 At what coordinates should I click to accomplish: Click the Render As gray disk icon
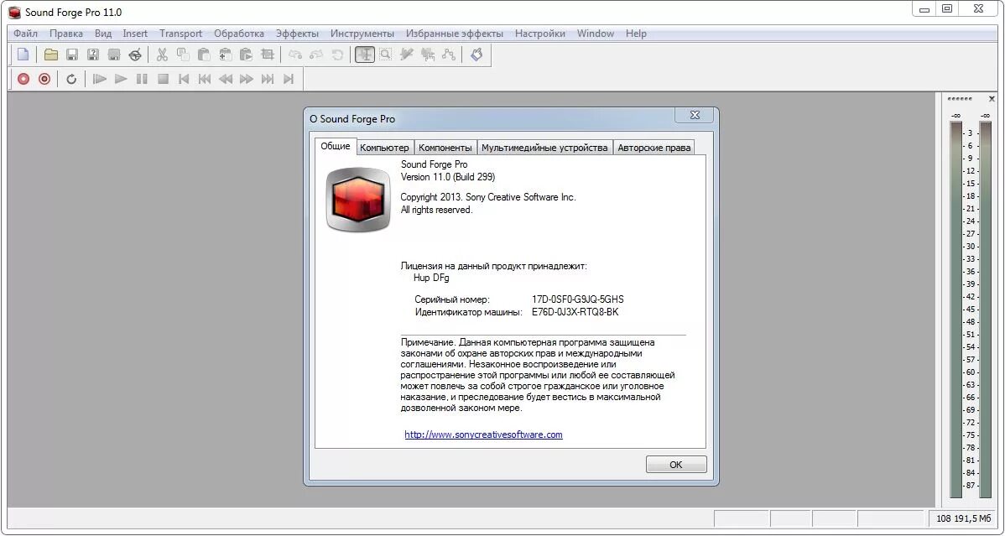click(x=114, y=55)
